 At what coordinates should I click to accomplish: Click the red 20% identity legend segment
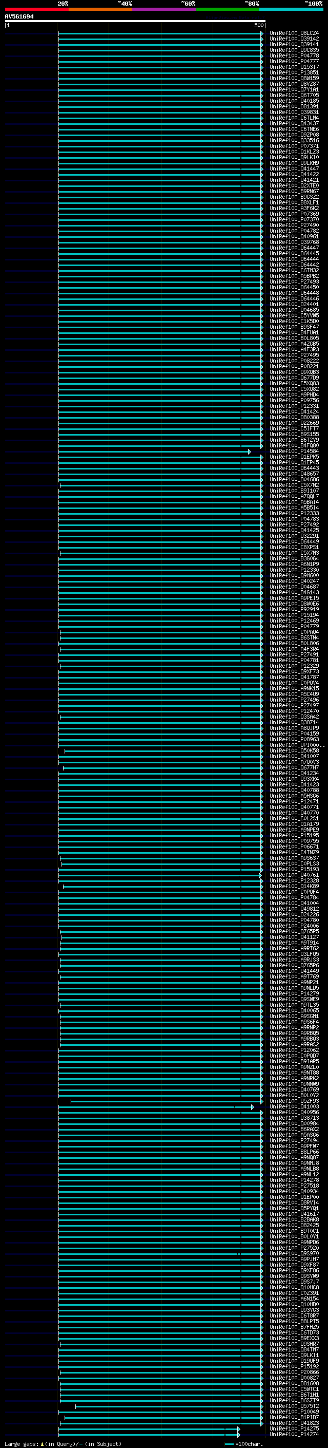(x=37, y=9)
